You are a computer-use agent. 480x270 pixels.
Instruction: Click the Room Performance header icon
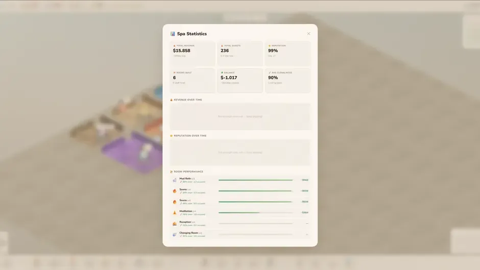172,171
